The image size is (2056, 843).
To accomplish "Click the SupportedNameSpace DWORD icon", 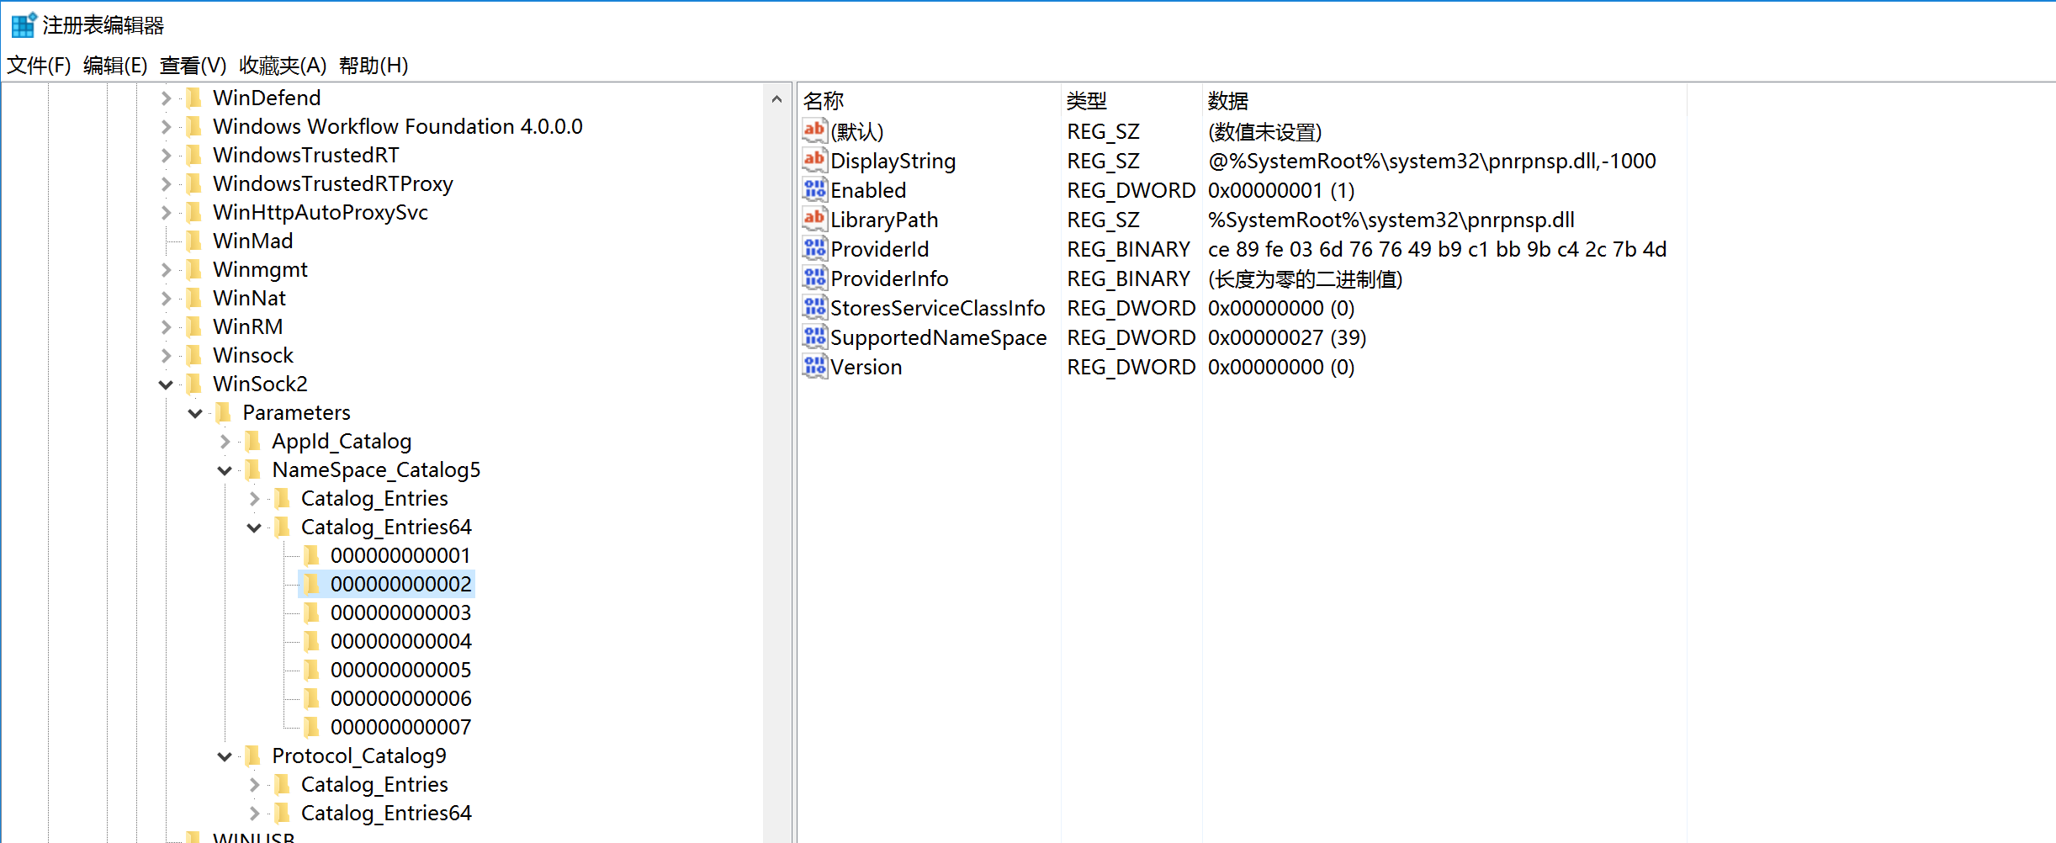I will click(x=813, y=337).
